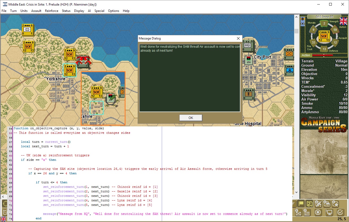Open the Reinforce menu
Screen dimensions: 349x222
point(52,11)
